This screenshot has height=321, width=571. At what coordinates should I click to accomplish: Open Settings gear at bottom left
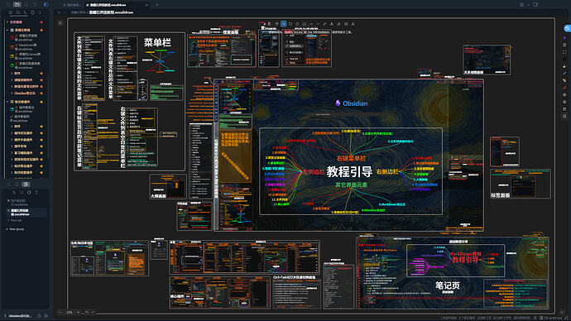(46, 316)
